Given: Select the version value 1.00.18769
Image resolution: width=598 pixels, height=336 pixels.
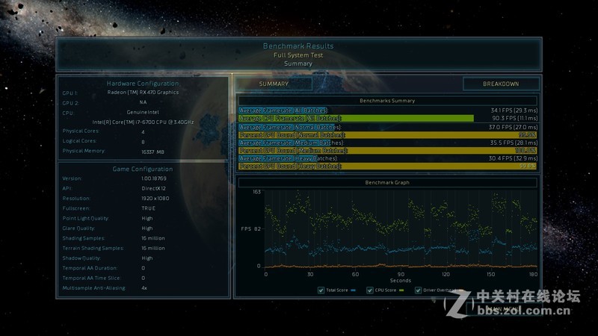Looking at the screenshot, I should 154,178.
